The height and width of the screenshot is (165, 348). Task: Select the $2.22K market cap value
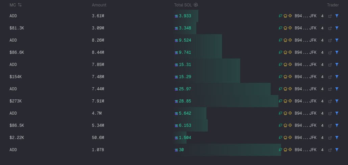tap(17, 138)
